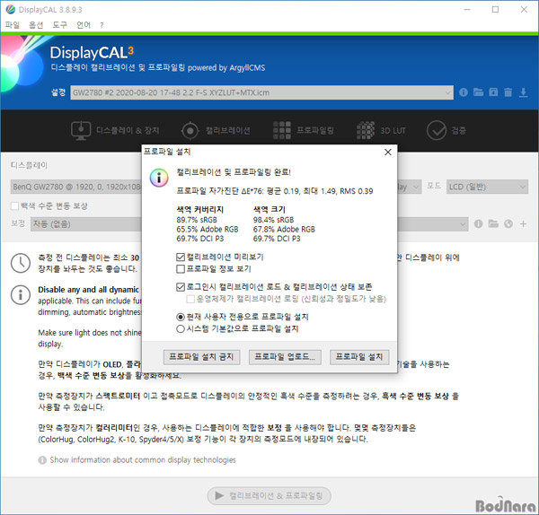Open the 언어 menu
Viewport: 539px width, 515px height.
84,25
